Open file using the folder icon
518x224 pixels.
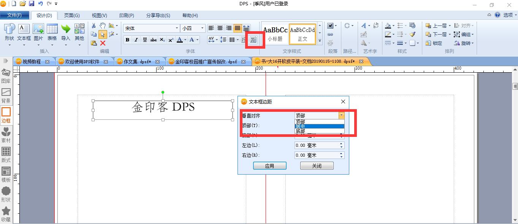point(23,4)
